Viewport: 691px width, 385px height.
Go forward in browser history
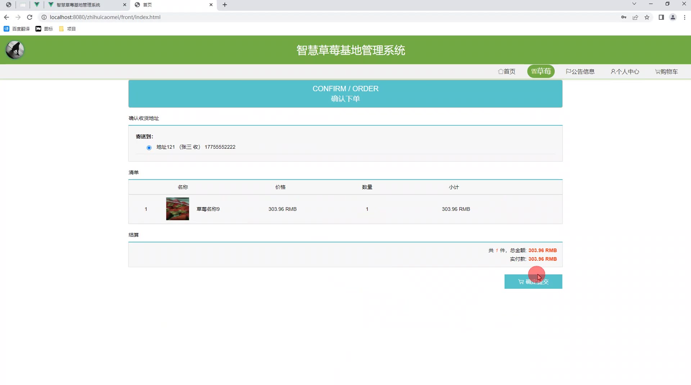tap(18, 17)
